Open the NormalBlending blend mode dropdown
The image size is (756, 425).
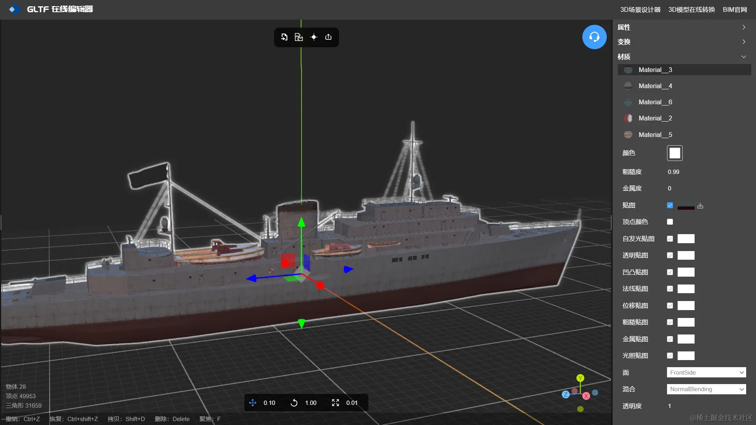pos(706,389)
